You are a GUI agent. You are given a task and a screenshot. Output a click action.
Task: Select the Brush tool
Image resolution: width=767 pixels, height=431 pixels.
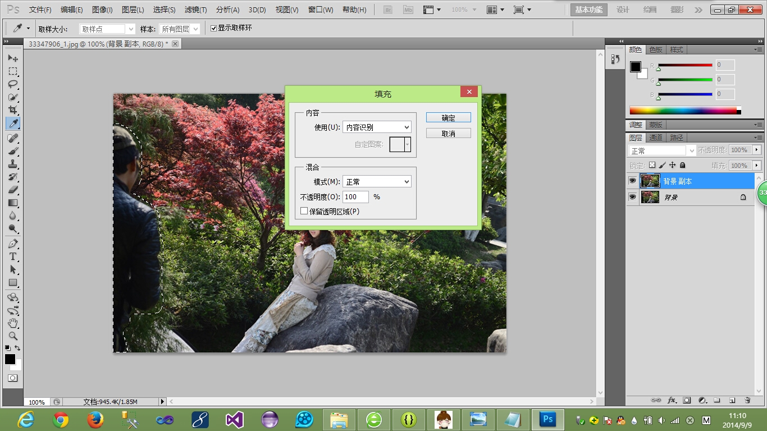pos(12,151)
